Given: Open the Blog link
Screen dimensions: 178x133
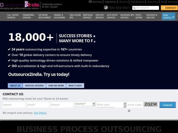Looking at the screenshot, I should tap(163, 2).
